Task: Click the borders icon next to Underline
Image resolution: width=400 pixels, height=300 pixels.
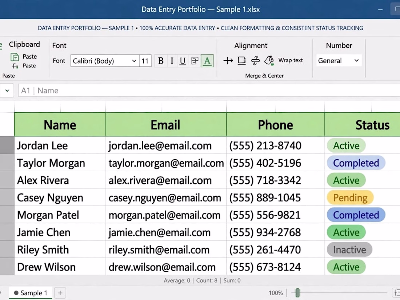Action: (195, 61)
